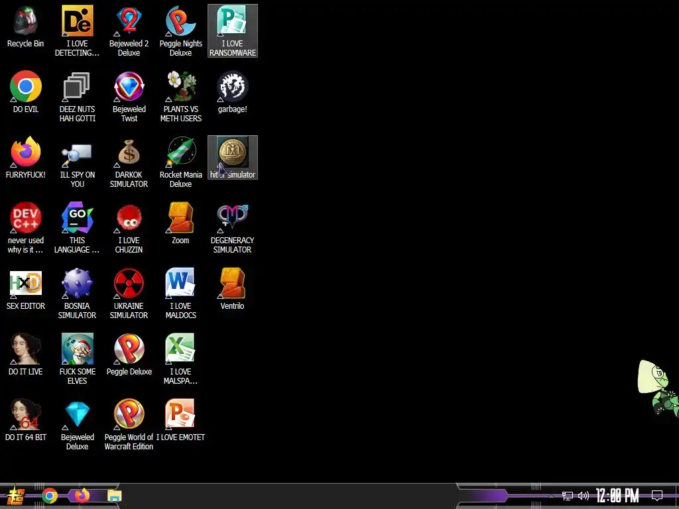Open the PowerPoint 'I LOVE EMOTET' shortcut
Image resolution: width=679 pixels, height=509 pixels.
click(x=180, y=421)
